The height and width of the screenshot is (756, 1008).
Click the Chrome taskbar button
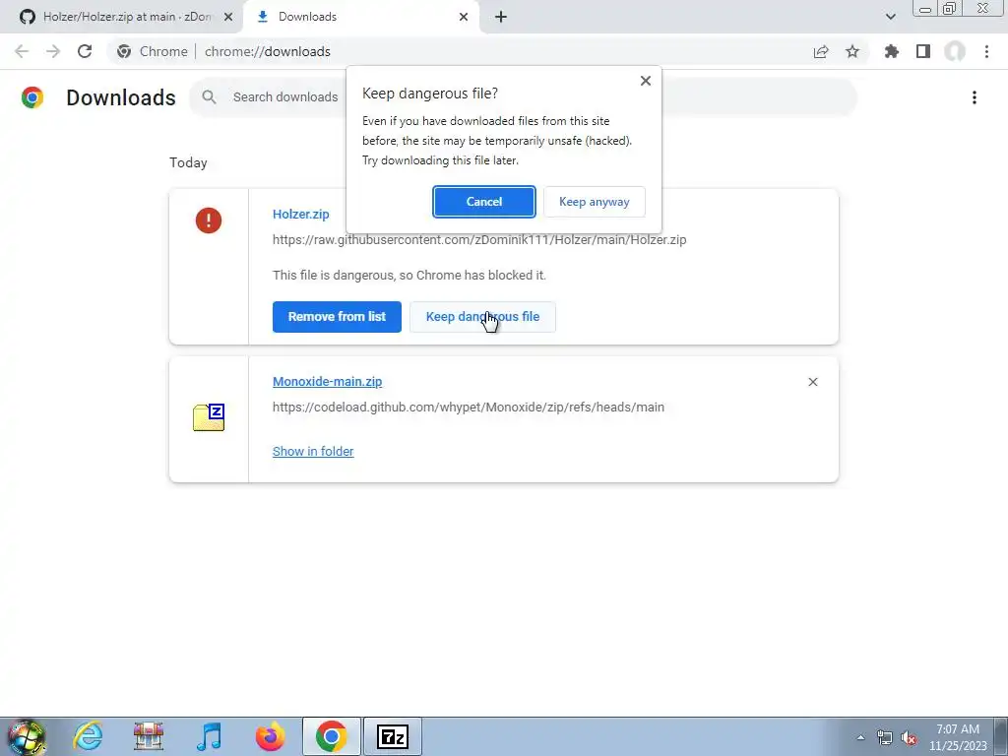331,736
